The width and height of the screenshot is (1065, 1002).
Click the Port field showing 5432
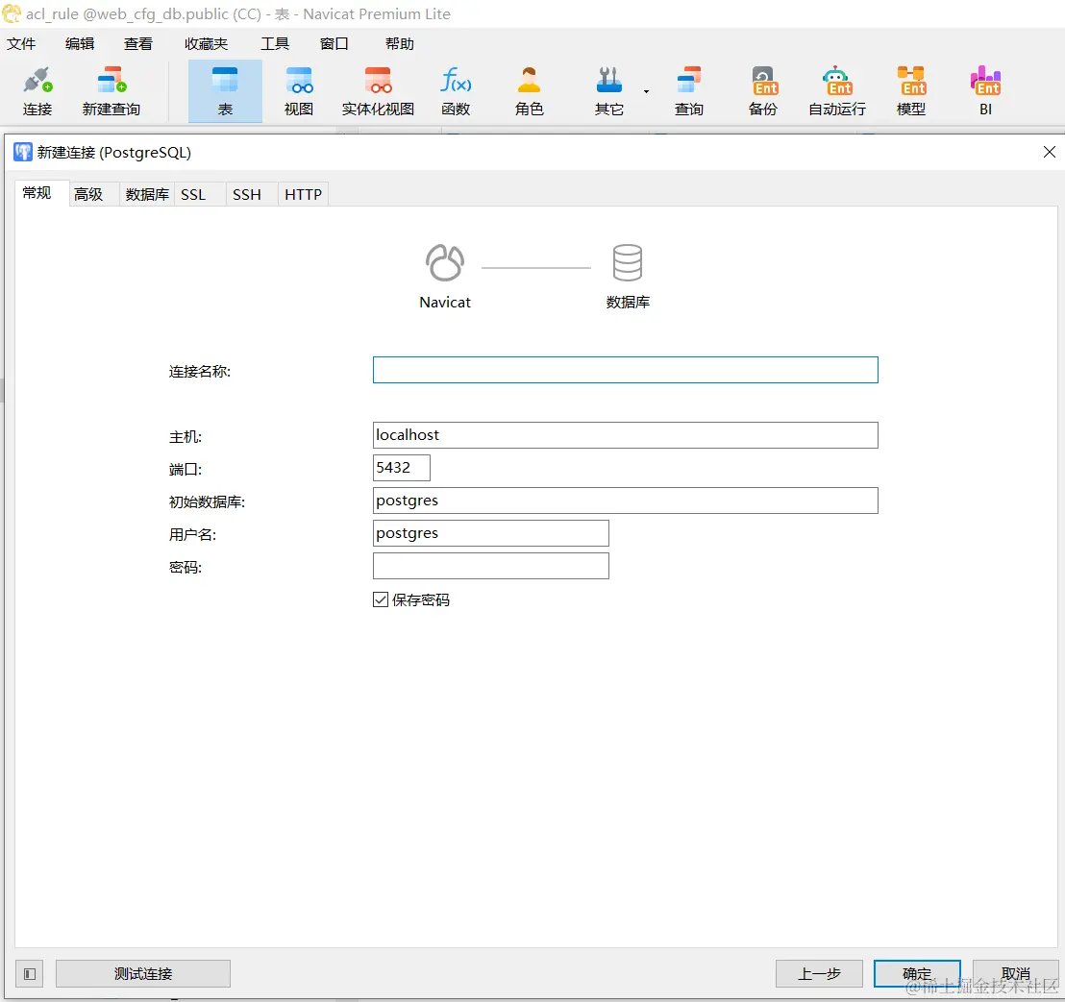[x=402, y=468]
